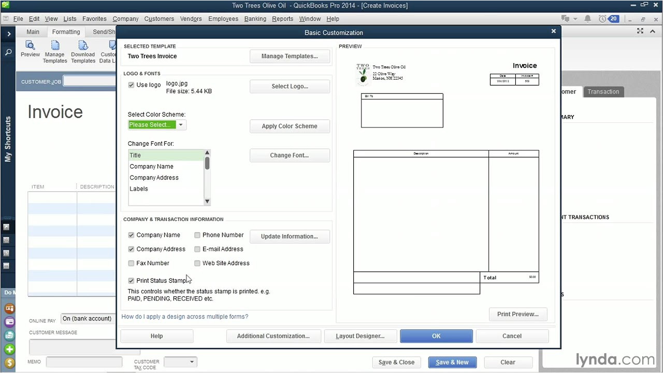663x373 pixels.
Task: Open the apply design across forms link
Action: 184,317
